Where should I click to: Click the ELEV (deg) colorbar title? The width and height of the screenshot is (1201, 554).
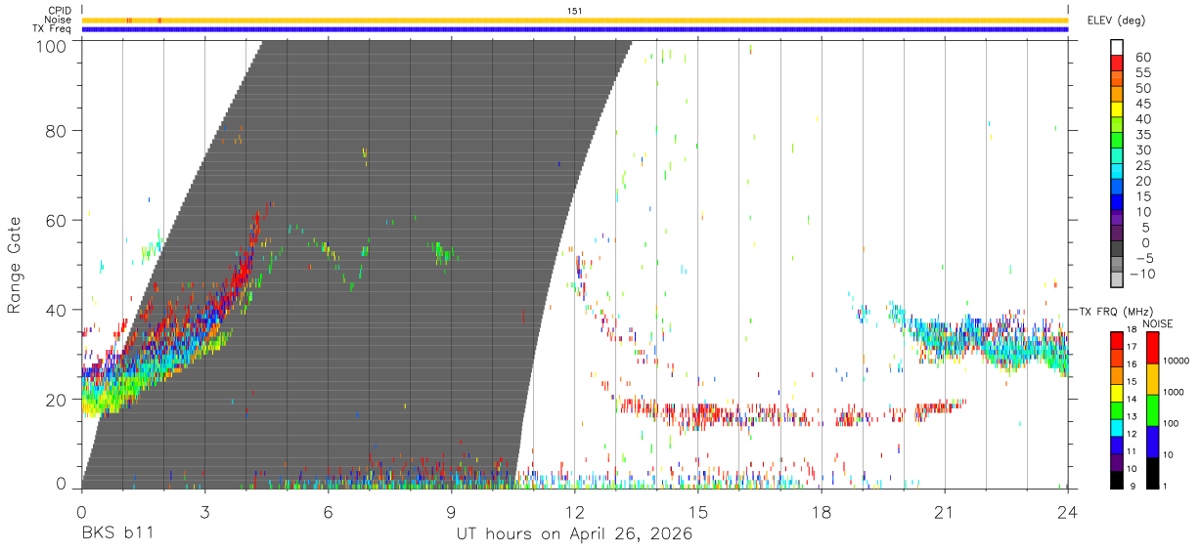pyautogui.click(x=1116, y=21)
